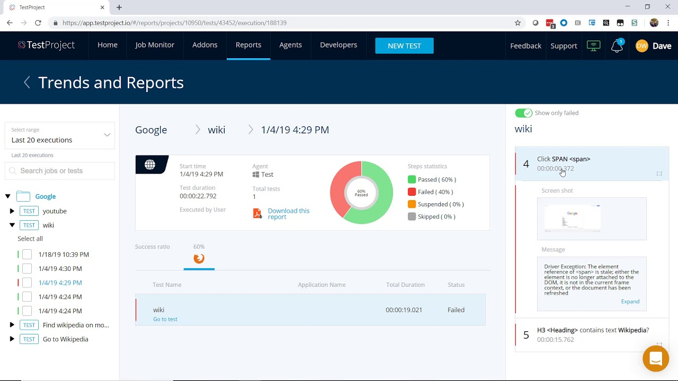The width and height of the screenshot is (678, 381).
Task: Expand the youtube test tree node
Action: point(12,211)
